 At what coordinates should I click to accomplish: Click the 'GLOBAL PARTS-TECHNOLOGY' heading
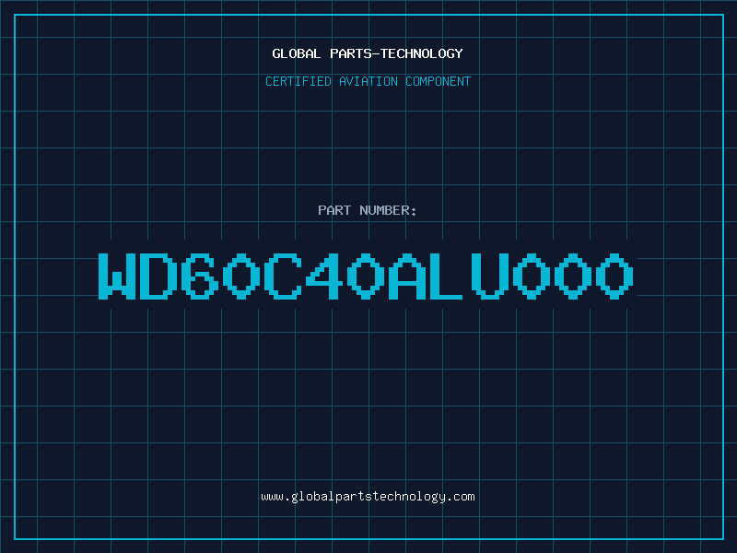point(368,53)
